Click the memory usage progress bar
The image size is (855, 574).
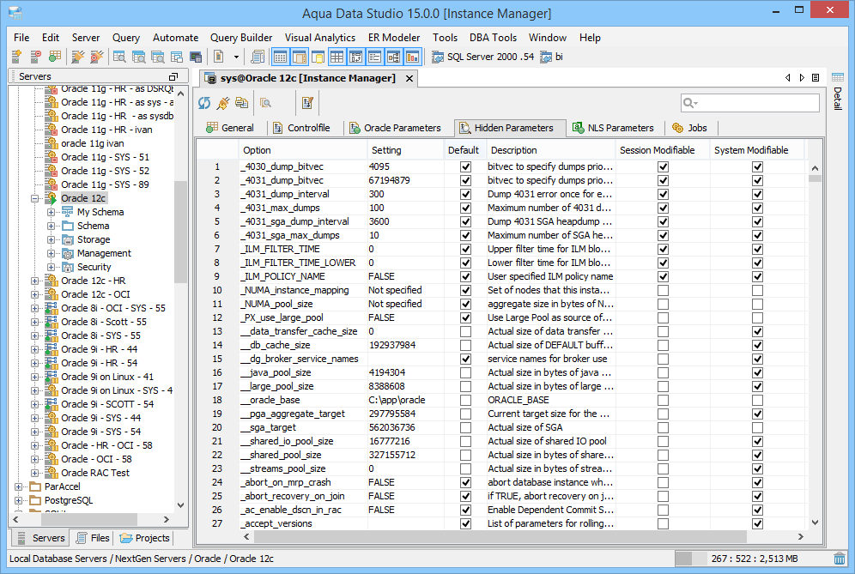[752, 559]
